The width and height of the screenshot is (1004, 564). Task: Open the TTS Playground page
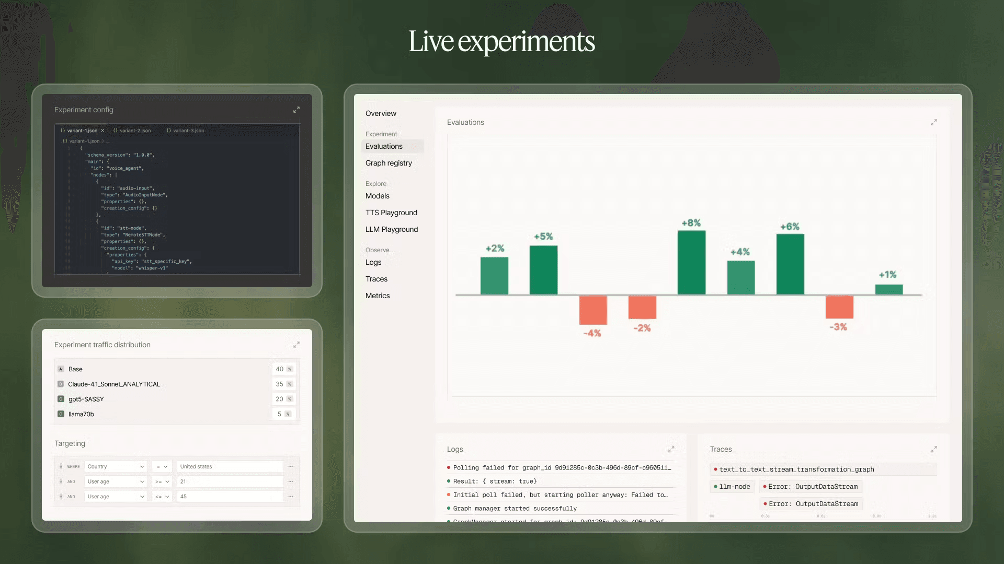click(391, 213)
